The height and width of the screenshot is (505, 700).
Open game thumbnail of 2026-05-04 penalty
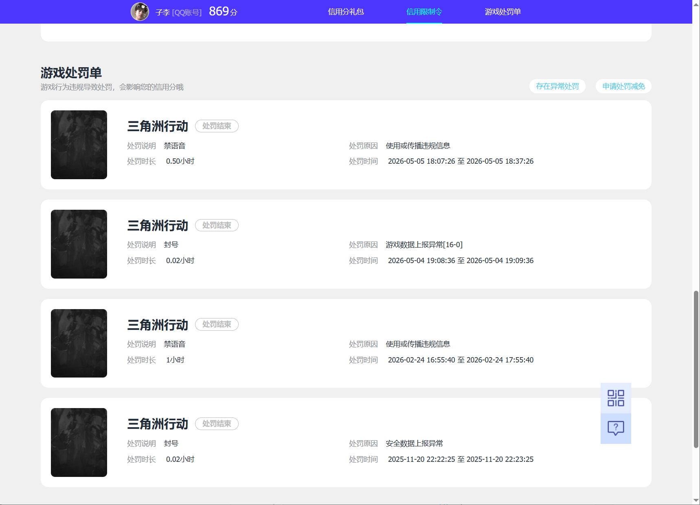[x=79, y=244]
